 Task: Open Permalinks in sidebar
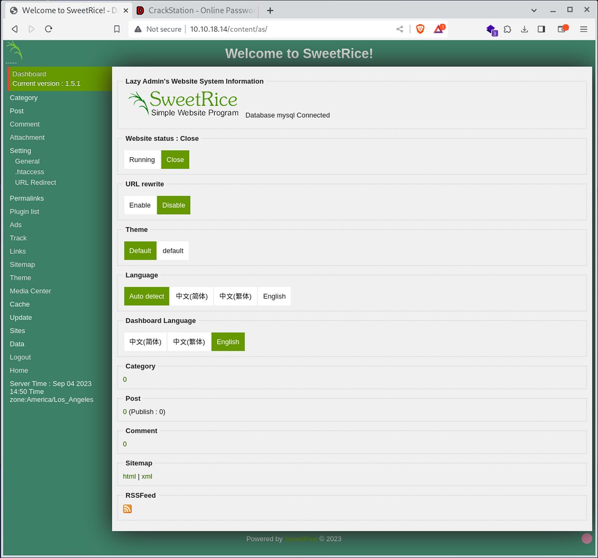point(27,198)
